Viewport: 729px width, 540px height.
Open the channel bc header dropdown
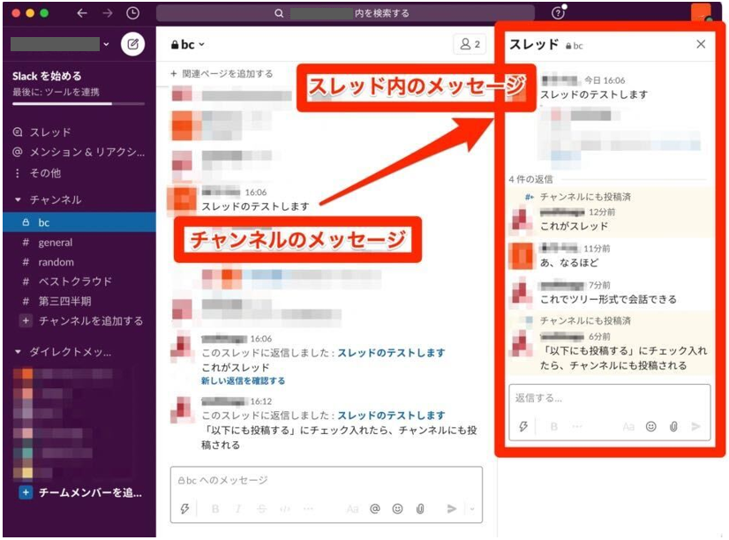tap(187, 42)
